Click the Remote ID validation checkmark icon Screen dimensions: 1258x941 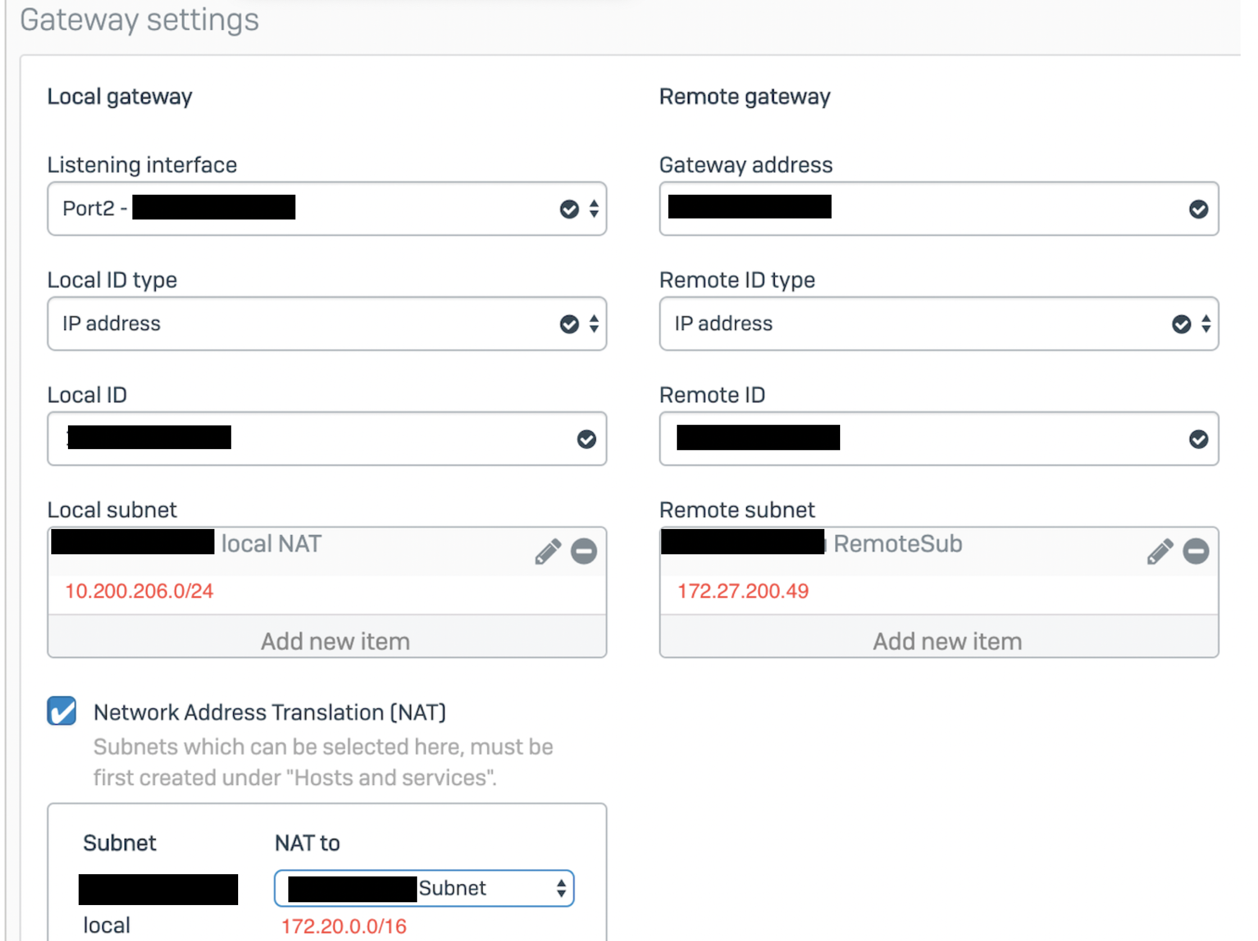1198,439
